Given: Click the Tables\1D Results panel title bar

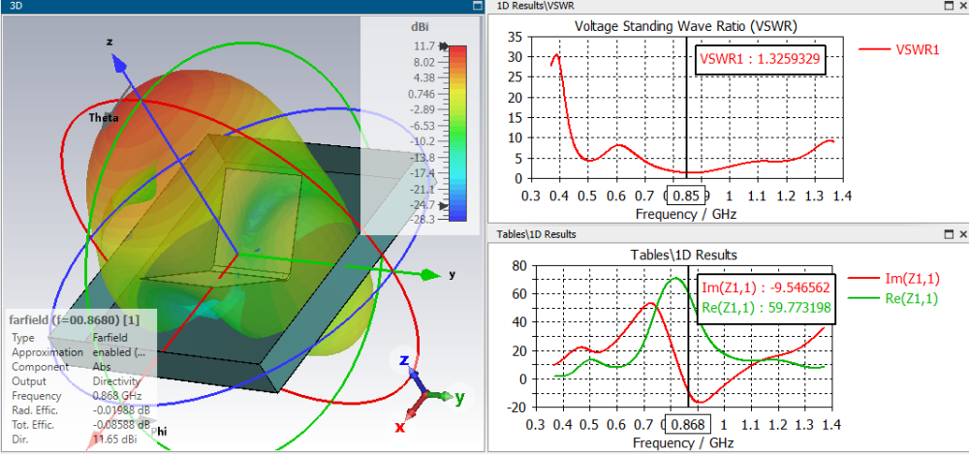Looking at the screenshot, I should 537,234.
